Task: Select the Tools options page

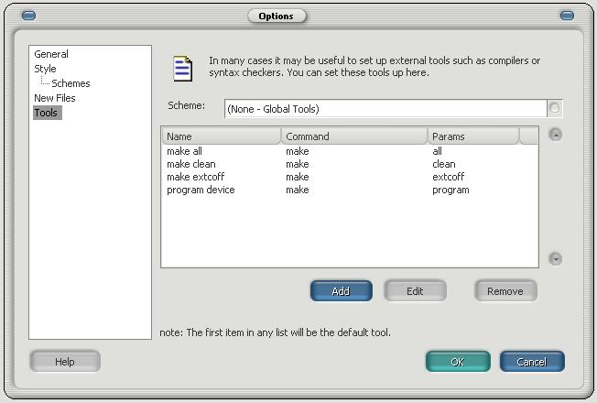Action: click(x=47, y=113)
